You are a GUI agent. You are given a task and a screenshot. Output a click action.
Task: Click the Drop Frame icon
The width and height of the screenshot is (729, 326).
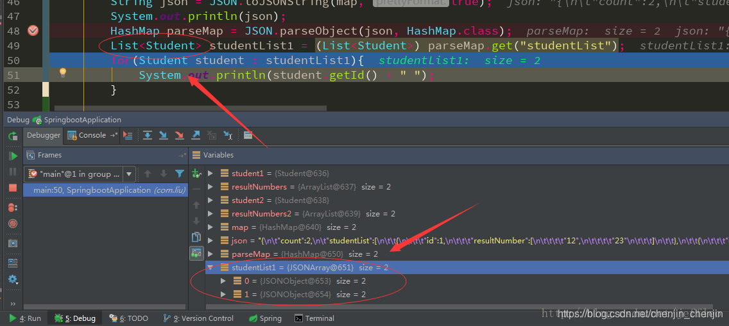tap(212, 135)
